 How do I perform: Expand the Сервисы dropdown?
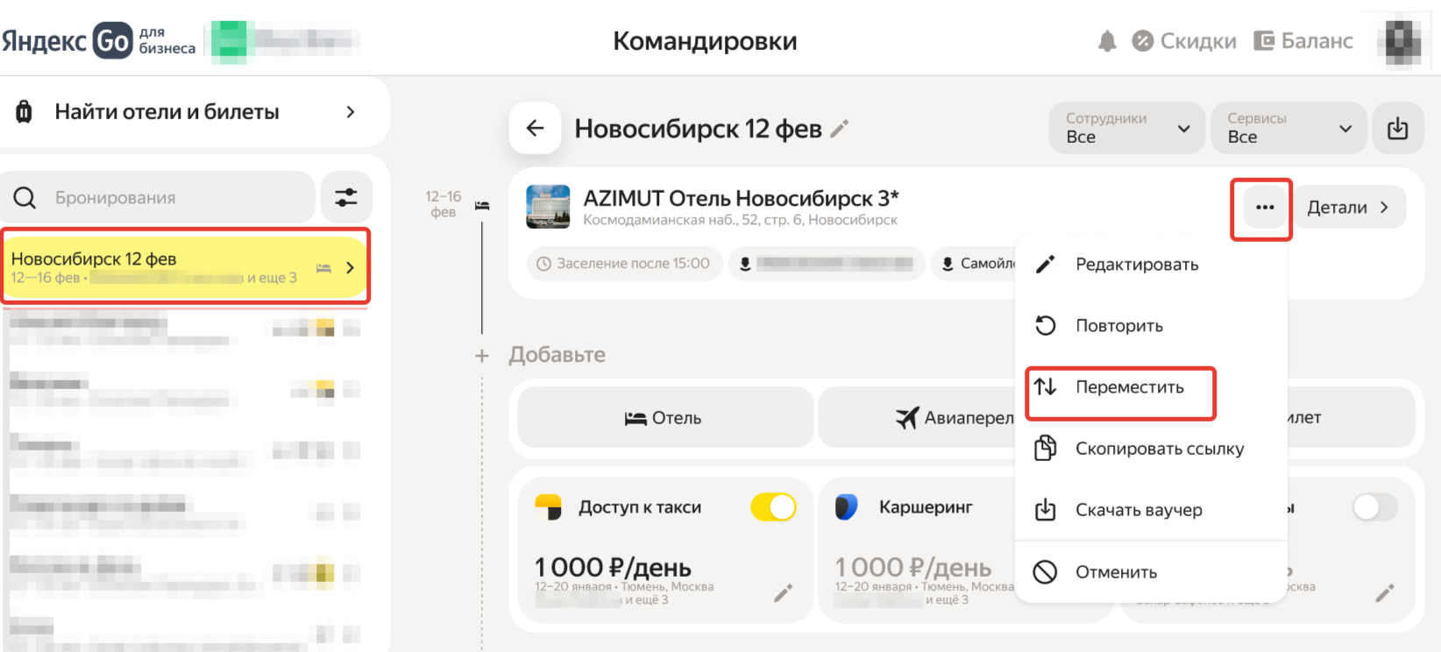pyautogui.click(x=1288, y=128)
